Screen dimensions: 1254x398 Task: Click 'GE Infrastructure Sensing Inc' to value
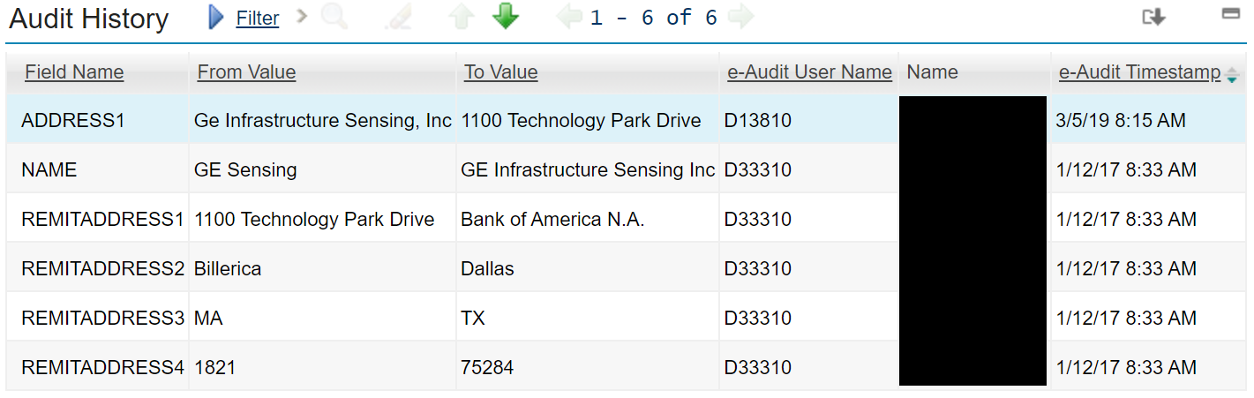(x=588, y=169)
